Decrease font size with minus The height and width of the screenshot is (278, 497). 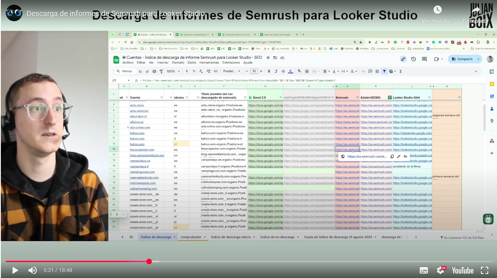click(247, 71)
